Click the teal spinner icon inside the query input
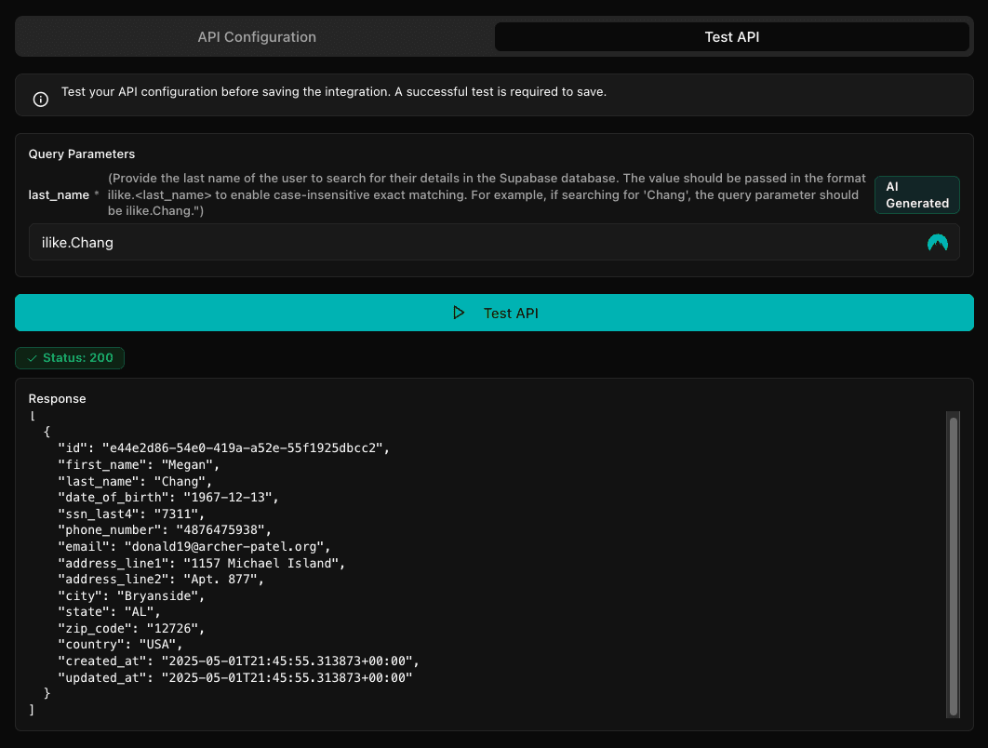The height and width of the screenshot is (748, 988). click(x=938, y=242)
